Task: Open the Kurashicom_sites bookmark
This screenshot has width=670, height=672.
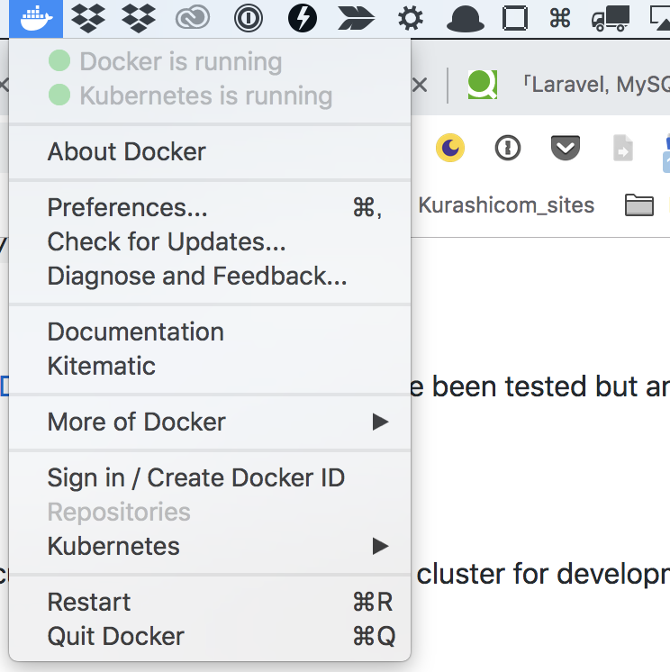Action: (x=506, y=205)
